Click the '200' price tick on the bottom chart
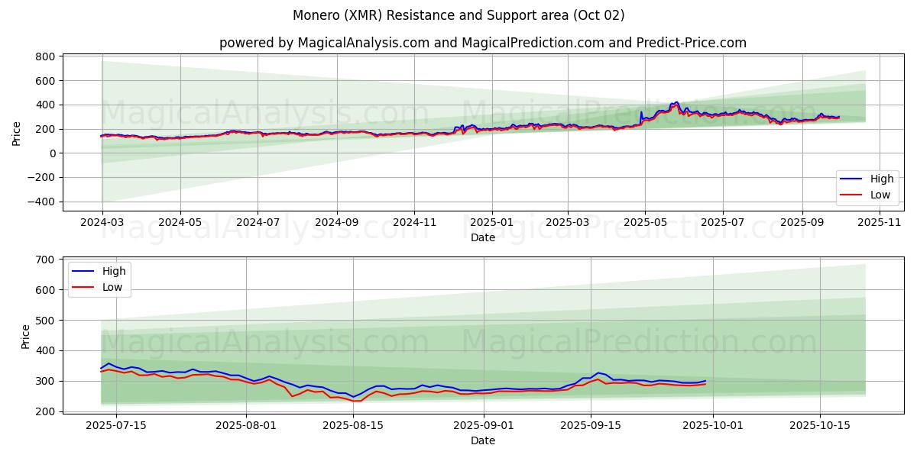Image resolution: width=917 pixels, height=458 pixels. (45, 411)
